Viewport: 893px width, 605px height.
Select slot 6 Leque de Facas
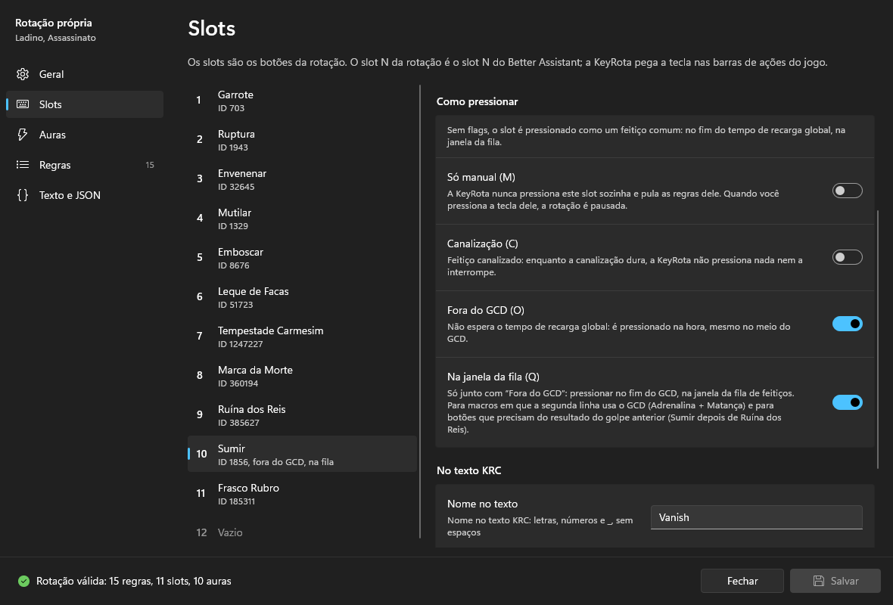point(302,297)
